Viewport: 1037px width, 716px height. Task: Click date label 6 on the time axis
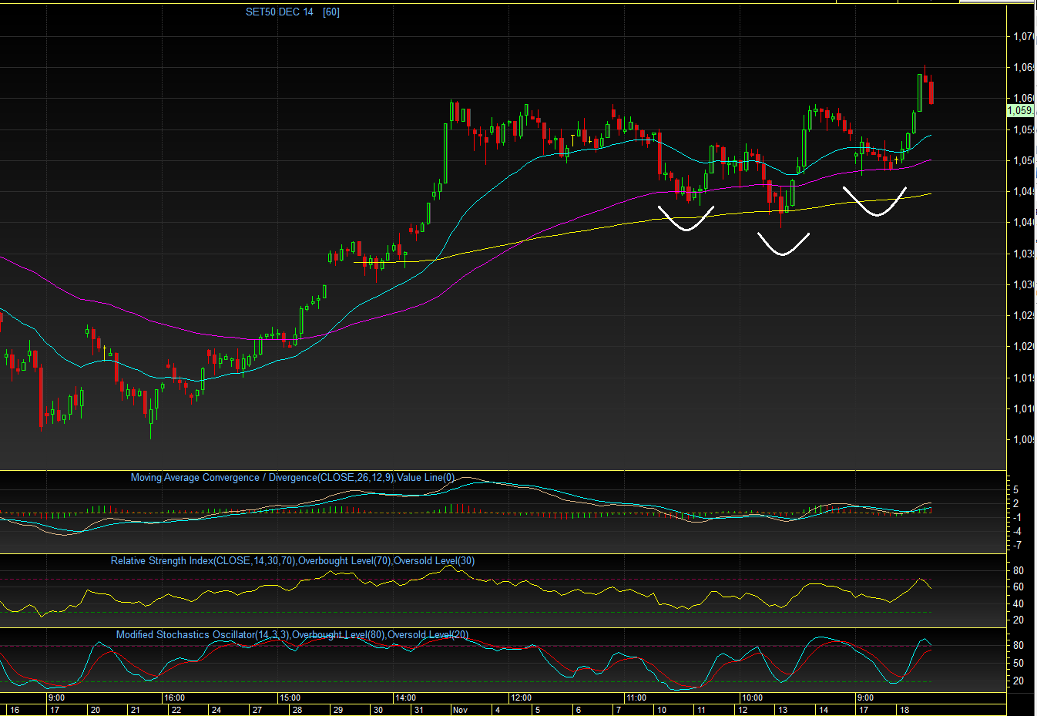pyautogui.click(x=579, y=710)
